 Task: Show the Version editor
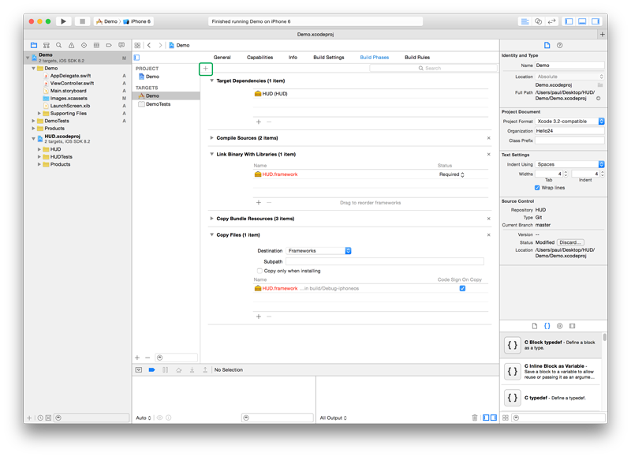[551, 21]
